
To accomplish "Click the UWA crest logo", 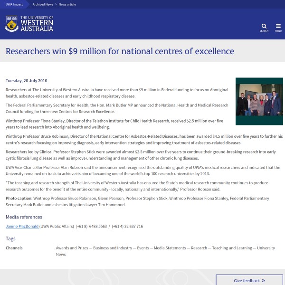I will coord(12,23).
